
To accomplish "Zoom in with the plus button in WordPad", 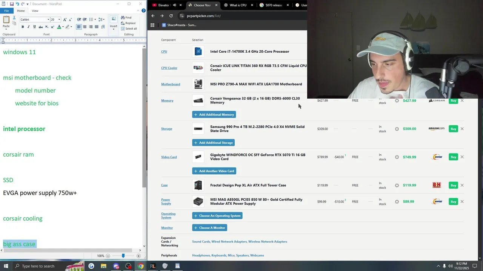I will pos(138,256).
